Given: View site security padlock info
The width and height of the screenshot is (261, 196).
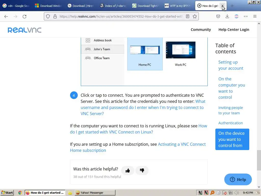Looking at the screenshot, I should [x=55, y=16].
